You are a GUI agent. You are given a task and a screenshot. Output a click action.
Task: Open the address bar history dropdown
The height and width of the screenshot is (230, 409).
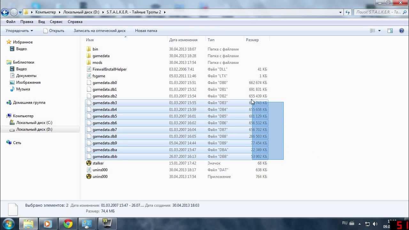(340, 12)
